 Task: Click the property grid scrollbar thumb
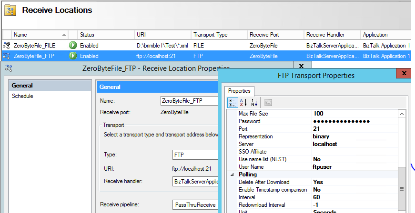tap(402, 189)
